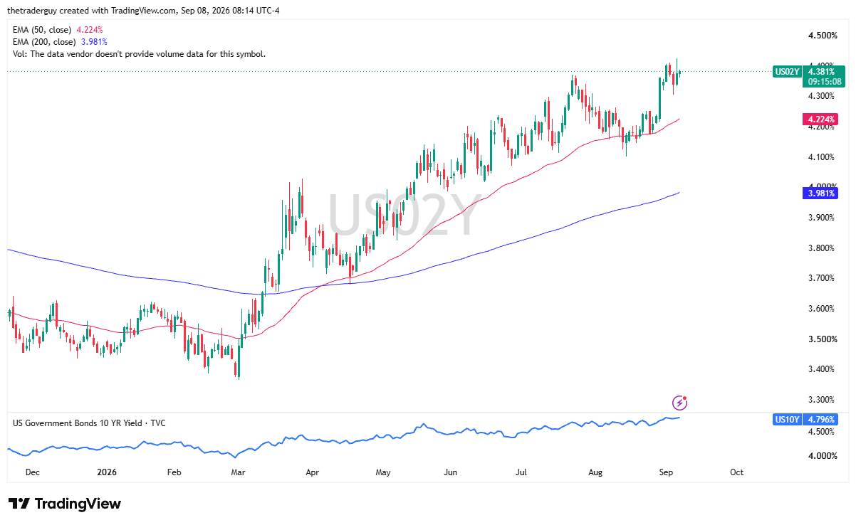This screenshot has height=525, width=856.
Task: Click the 3.400% price axis label
Action: pos(822,369)
